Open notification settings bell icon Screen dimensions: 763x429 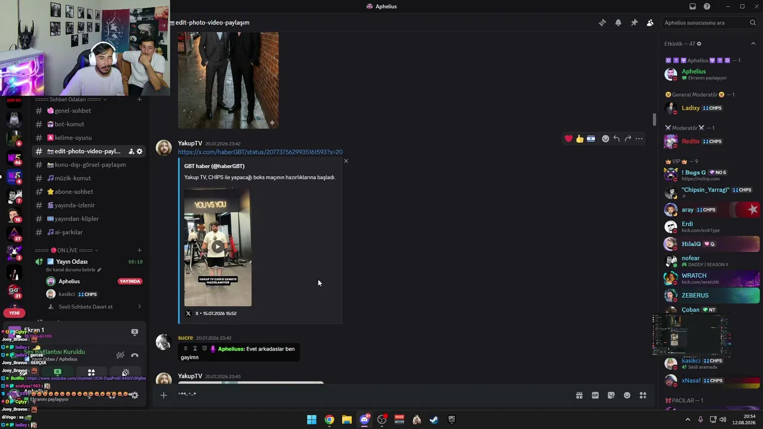618,23
